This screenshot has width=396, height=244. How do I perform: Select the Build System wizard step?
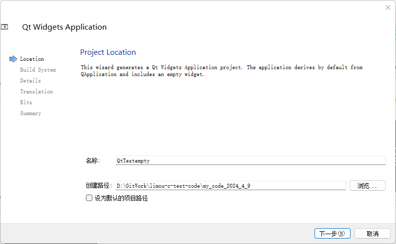pyautogui.click(x=38, y=70)
